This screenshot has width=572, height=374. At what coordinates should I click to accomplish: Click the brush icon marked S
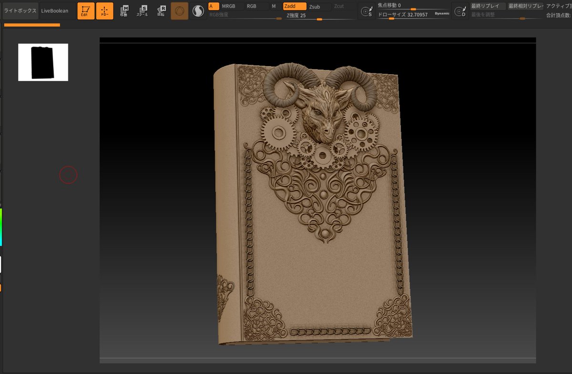[x=366, y=11]
